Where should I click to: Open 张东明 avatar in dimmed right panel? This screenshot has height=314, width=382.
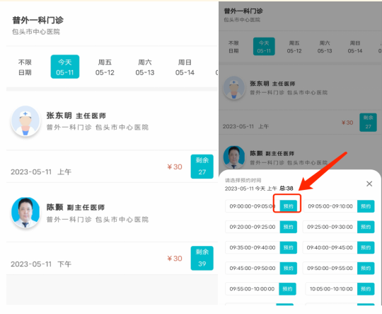(x=234, y=88)
